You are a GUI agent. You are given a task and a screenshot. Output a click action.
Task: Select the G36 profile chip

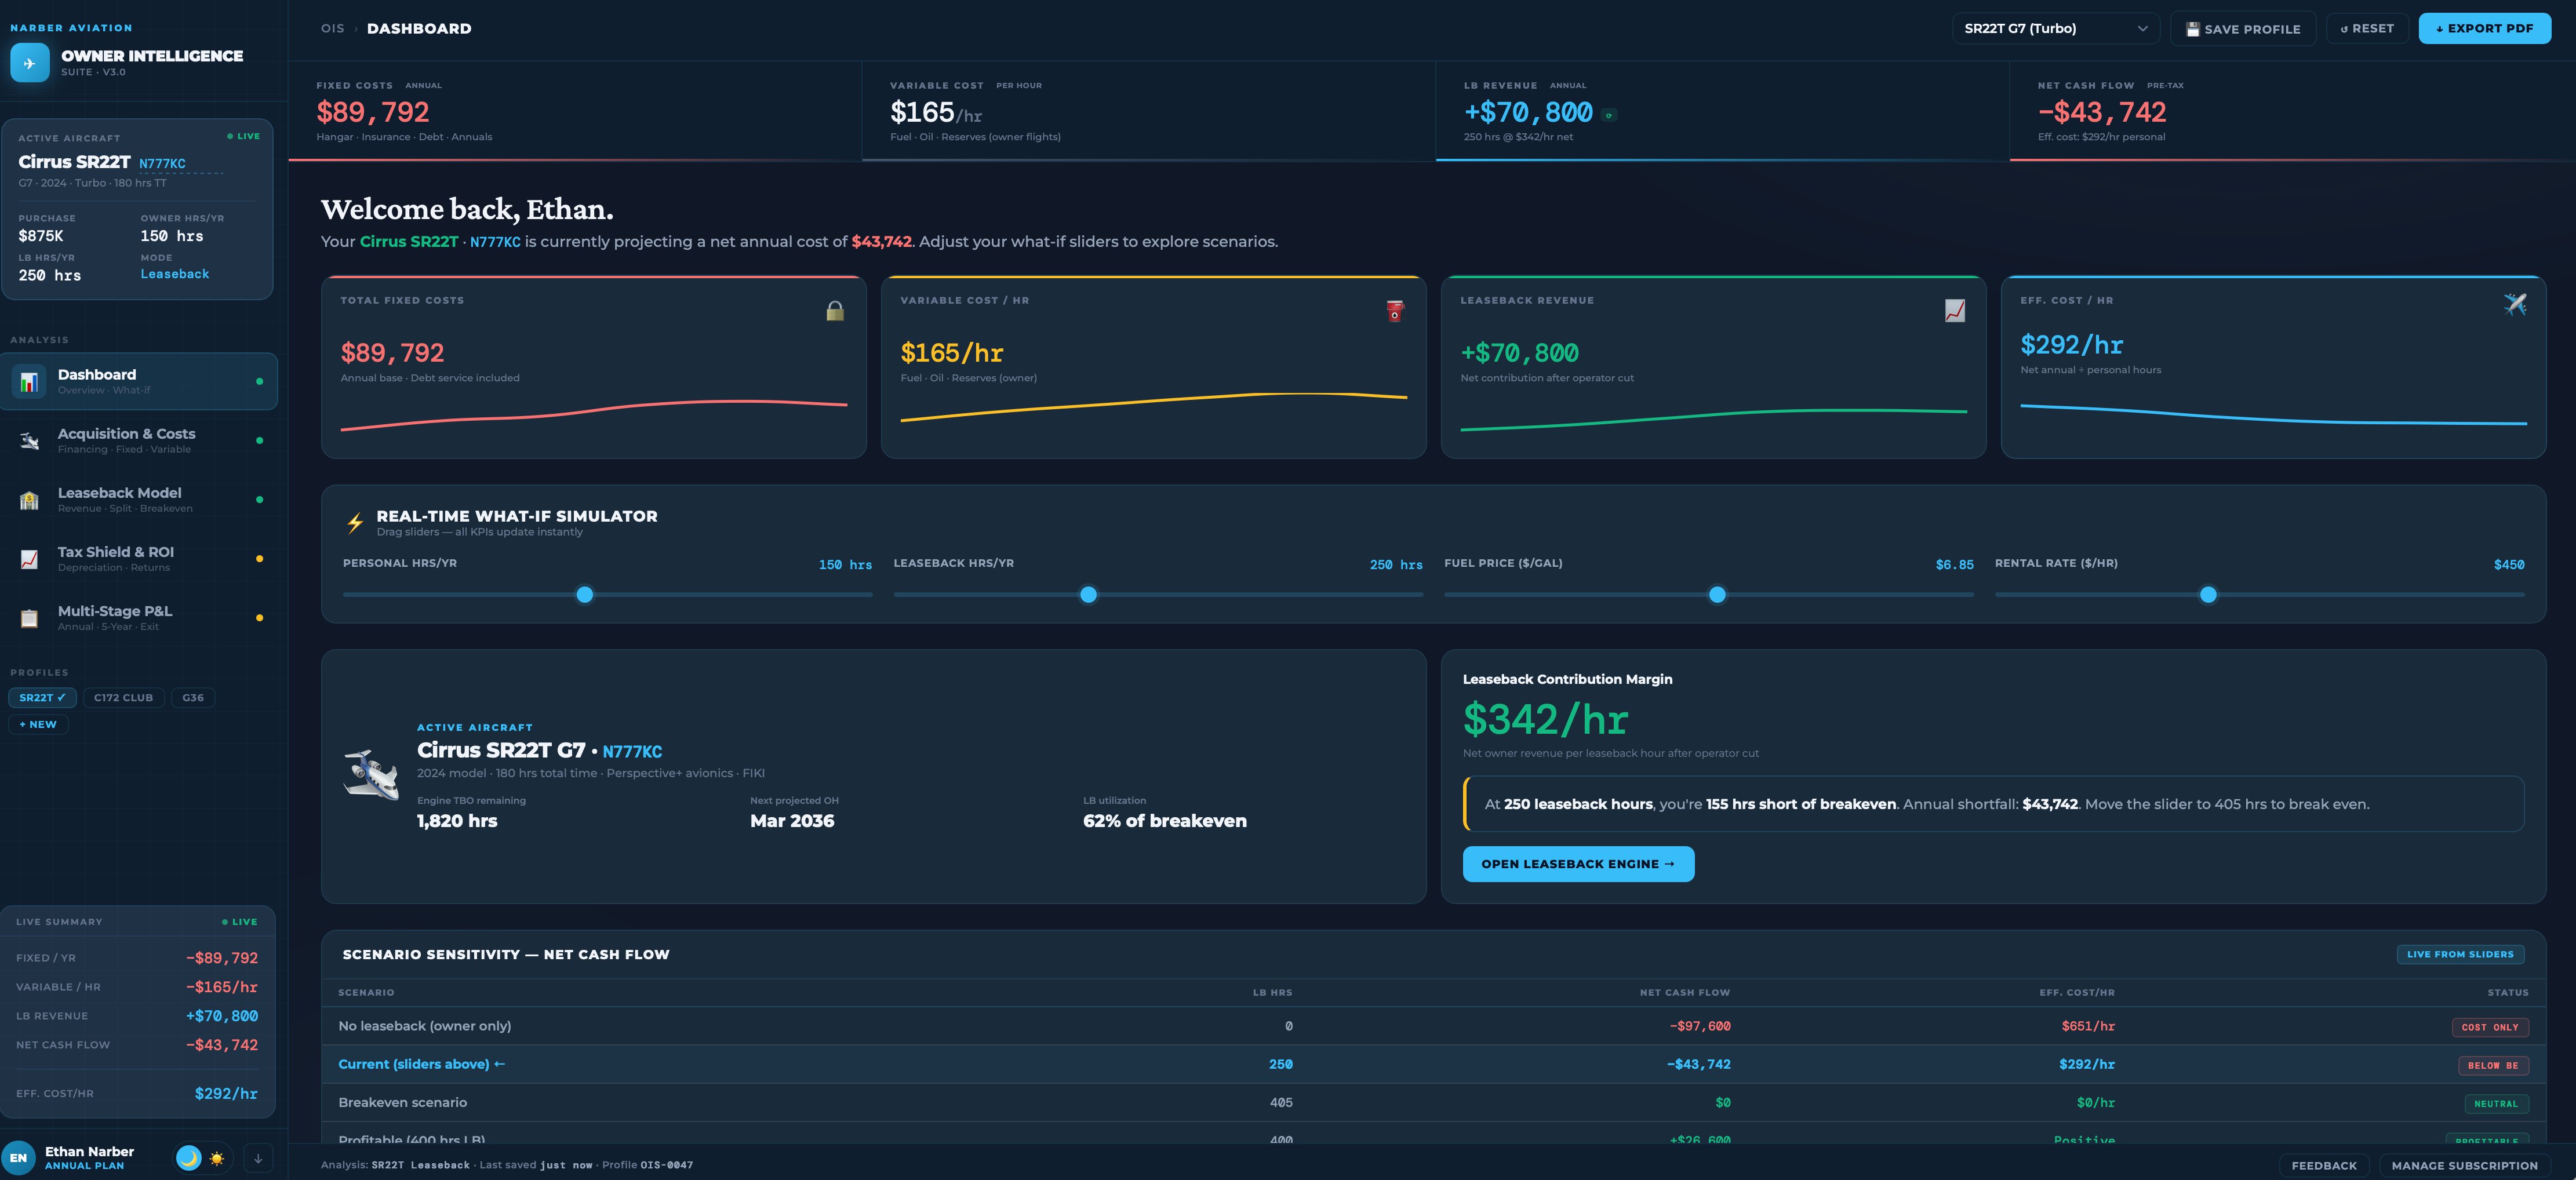coord(193,698)
